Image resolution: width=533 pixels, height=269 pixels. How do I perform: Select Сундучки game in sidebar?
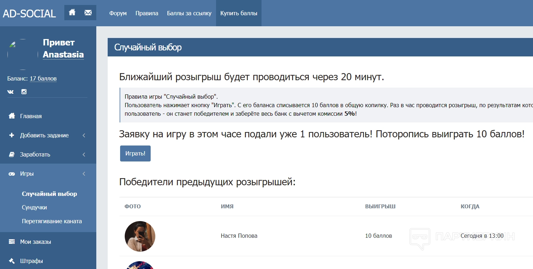point(34,207)
